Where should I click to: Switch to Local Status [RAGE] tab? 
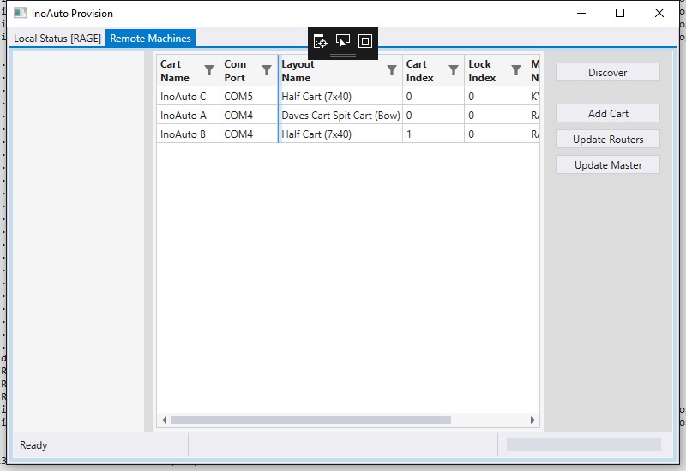click(57, 39)
